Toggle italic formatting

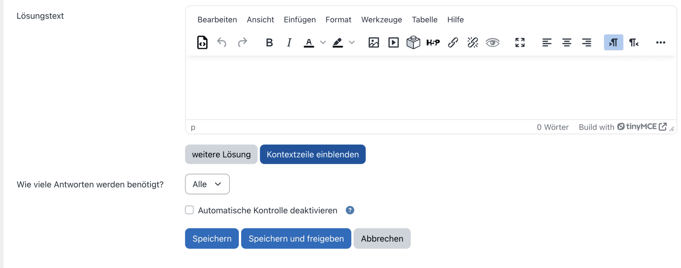coord(289,42)
